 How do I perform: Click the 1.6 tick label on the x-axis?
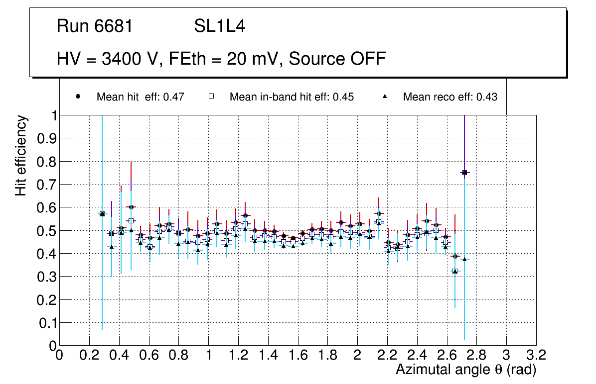point(298,355)
